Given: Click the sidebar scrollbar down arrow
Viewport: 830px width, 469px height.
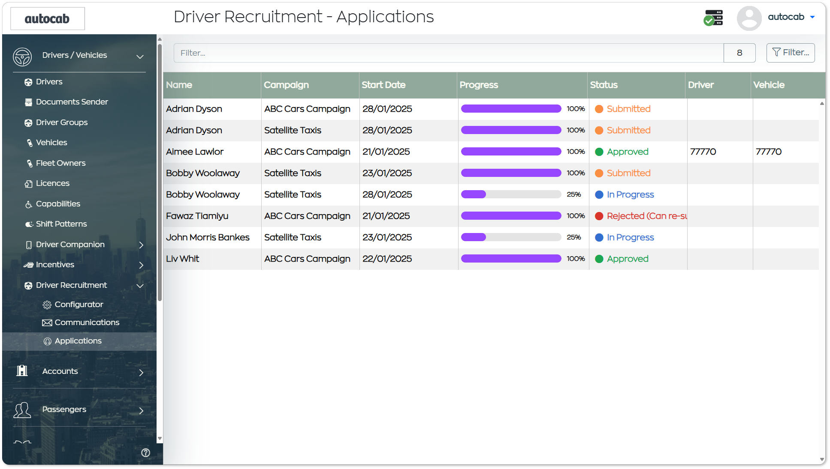Looking at the screenshot, I should click(x=160, y=439).
